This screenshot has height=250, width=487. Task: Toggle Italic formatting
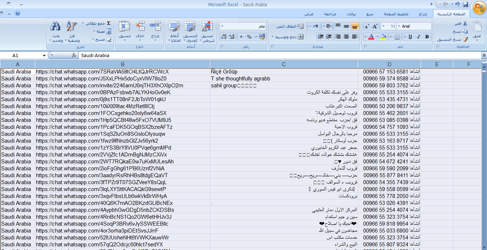coord(419,37)
